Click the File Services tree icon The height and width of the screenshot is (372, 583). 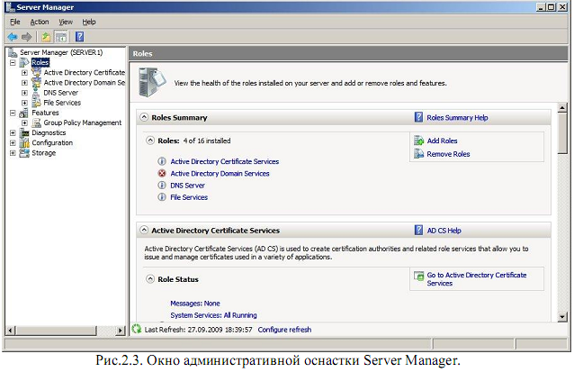[36, 103]
